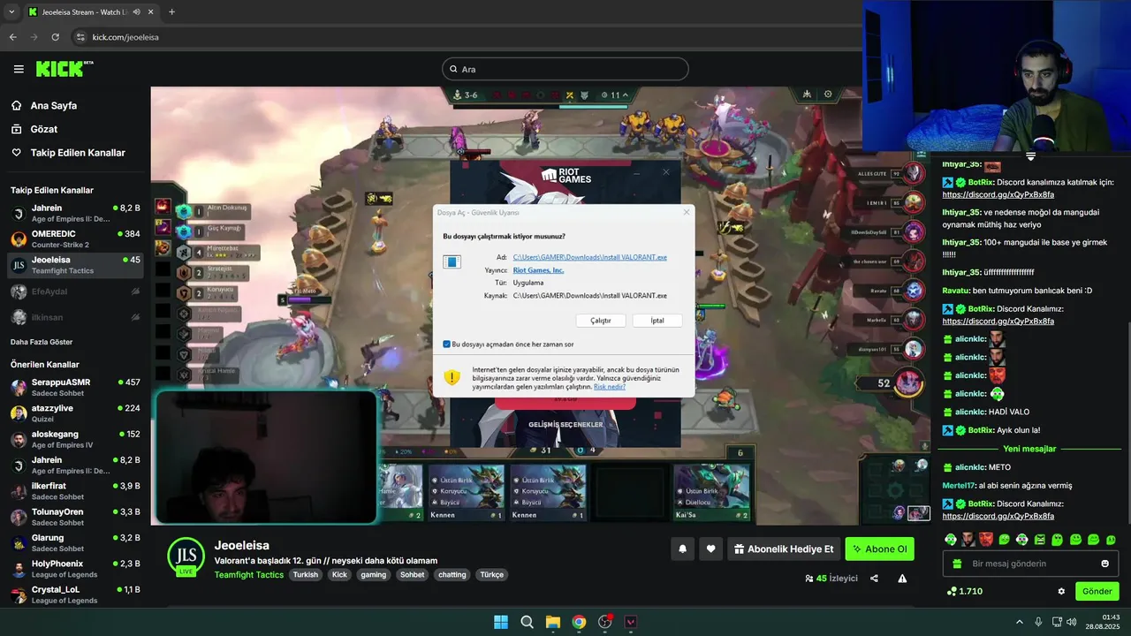This screenshot has height=636, width=1131.
Task: Open the browser tab list dropdown
Action: tap(11, 12)
